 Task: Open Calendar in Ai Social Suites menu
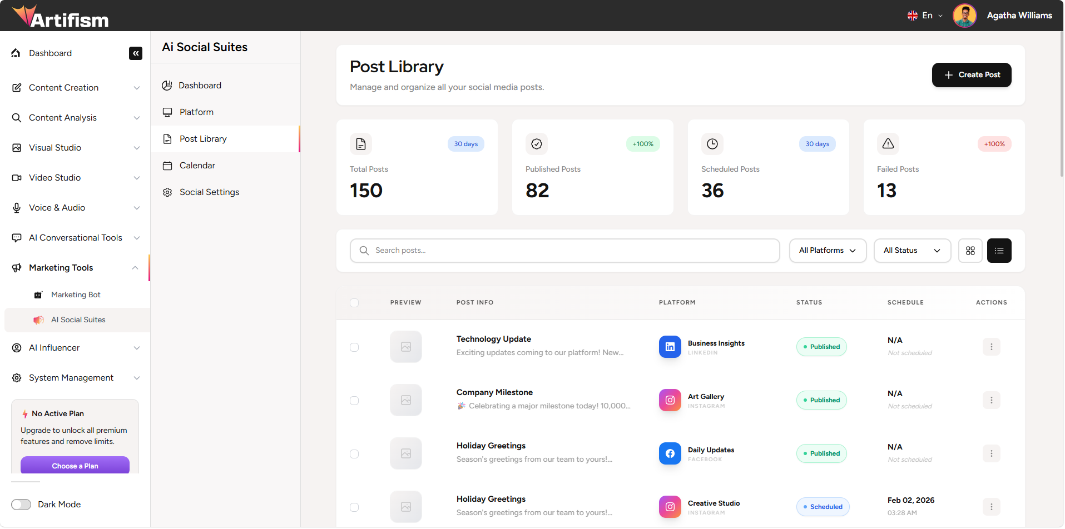point(197,166)
